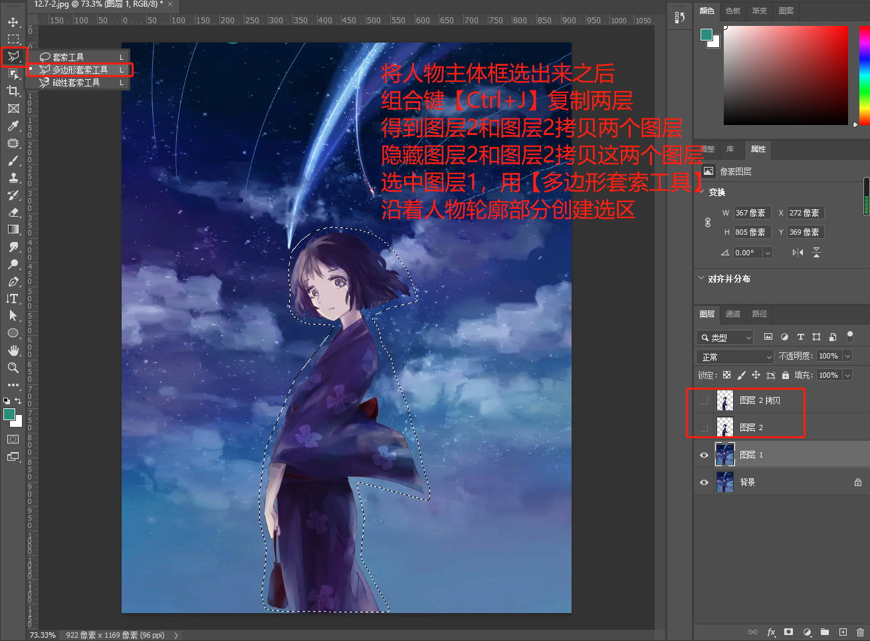
Task: Select the Clone Stamp tool
Action: coord(13,178)
